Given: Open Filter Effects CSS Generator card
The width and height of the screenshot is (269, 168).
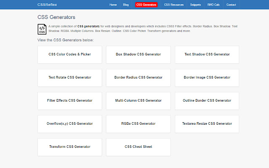Looking at the screenshot, I should tap(70, 101).
